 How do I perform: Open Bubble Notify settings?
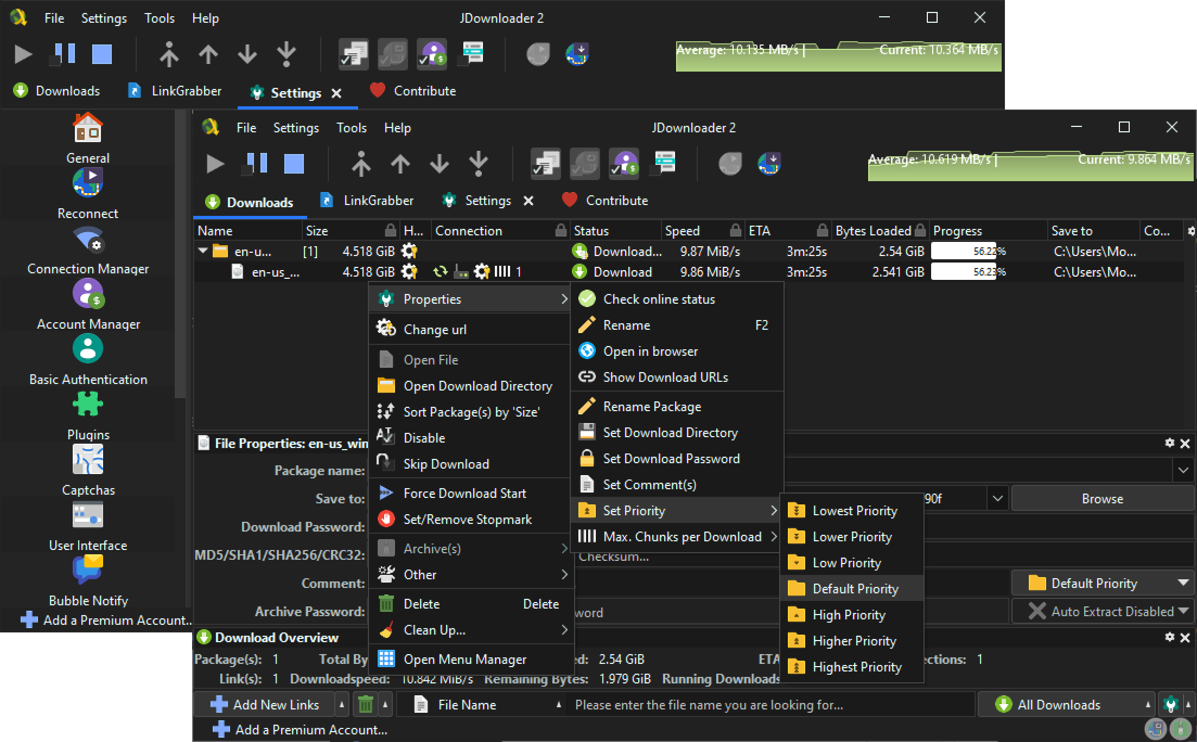click(88, 581)
